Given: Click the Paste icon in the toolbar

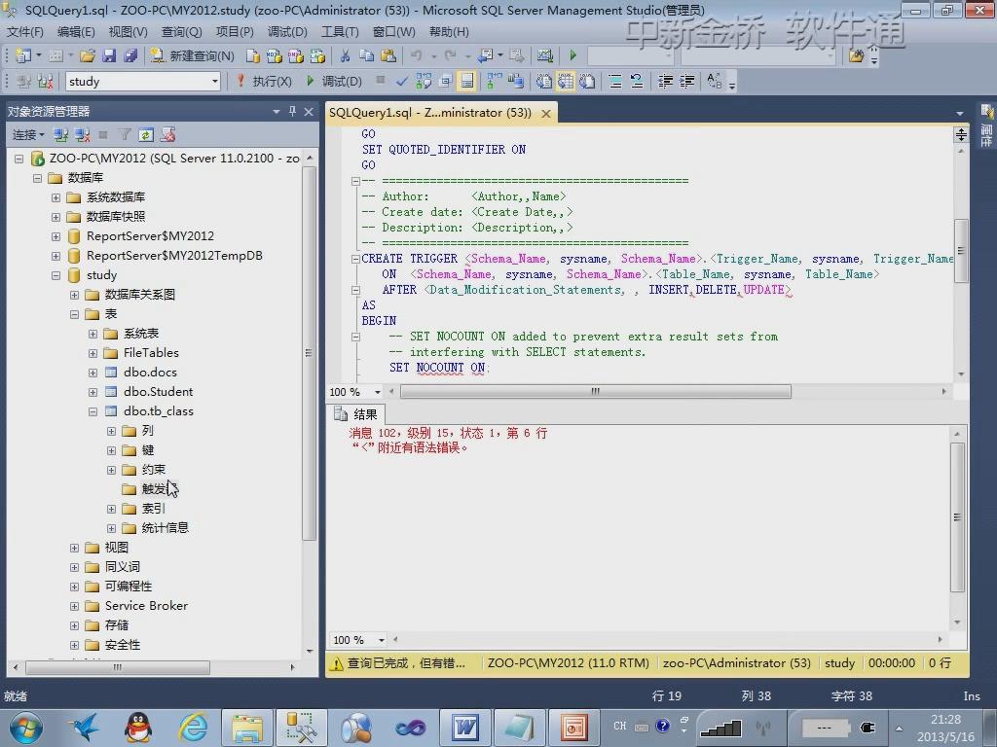Looking at the screenshot, I should (388, 55).
